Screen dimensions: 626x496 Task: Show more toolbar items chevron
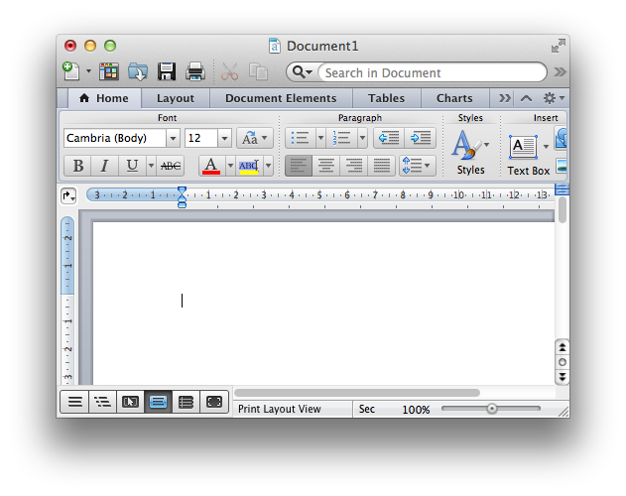click(561, 71)
